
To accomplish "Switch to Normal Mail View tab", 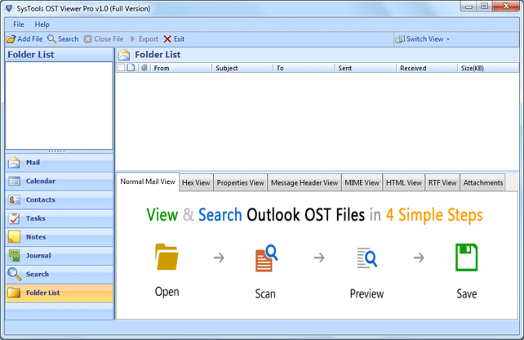I will point(148,181).
